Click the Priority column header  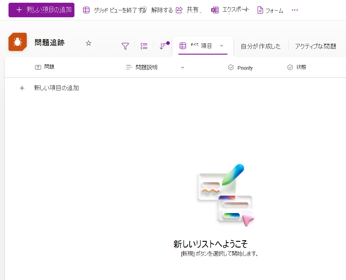tap(245, 68)
